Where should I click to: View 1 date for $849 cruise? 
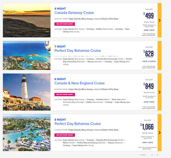[x=149, y=102]
